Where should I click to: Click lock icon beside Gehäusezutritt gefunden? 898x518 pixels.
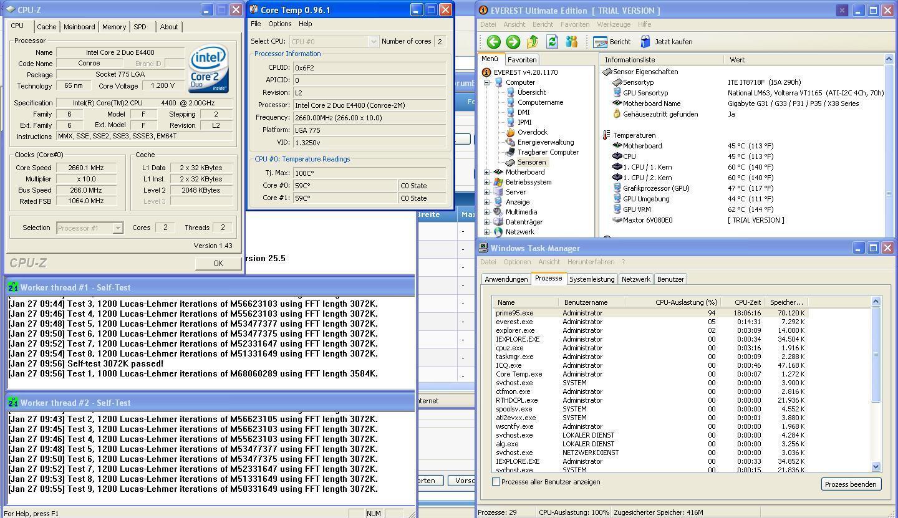click(617, 114)
